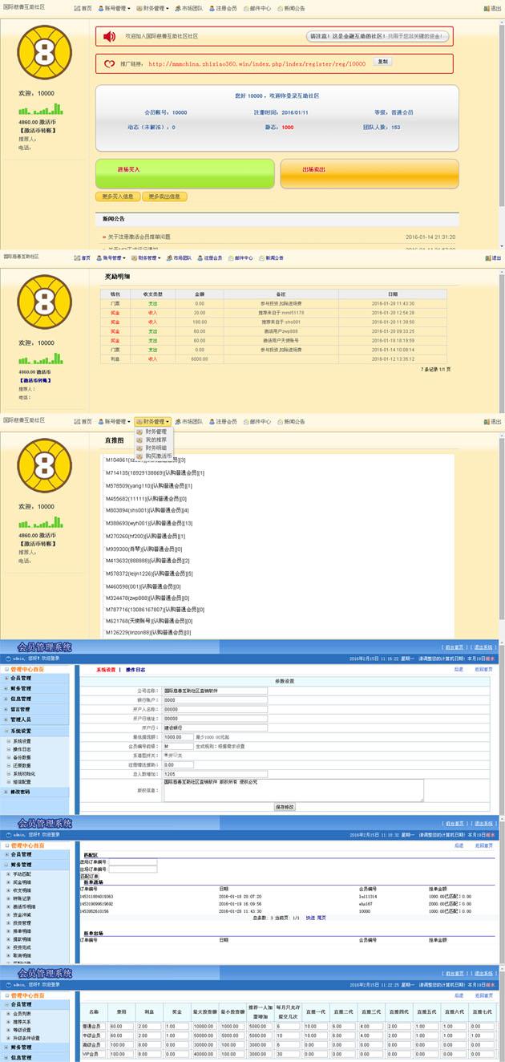Click the orange 出场卖出 button

click(x=369, y=170)
